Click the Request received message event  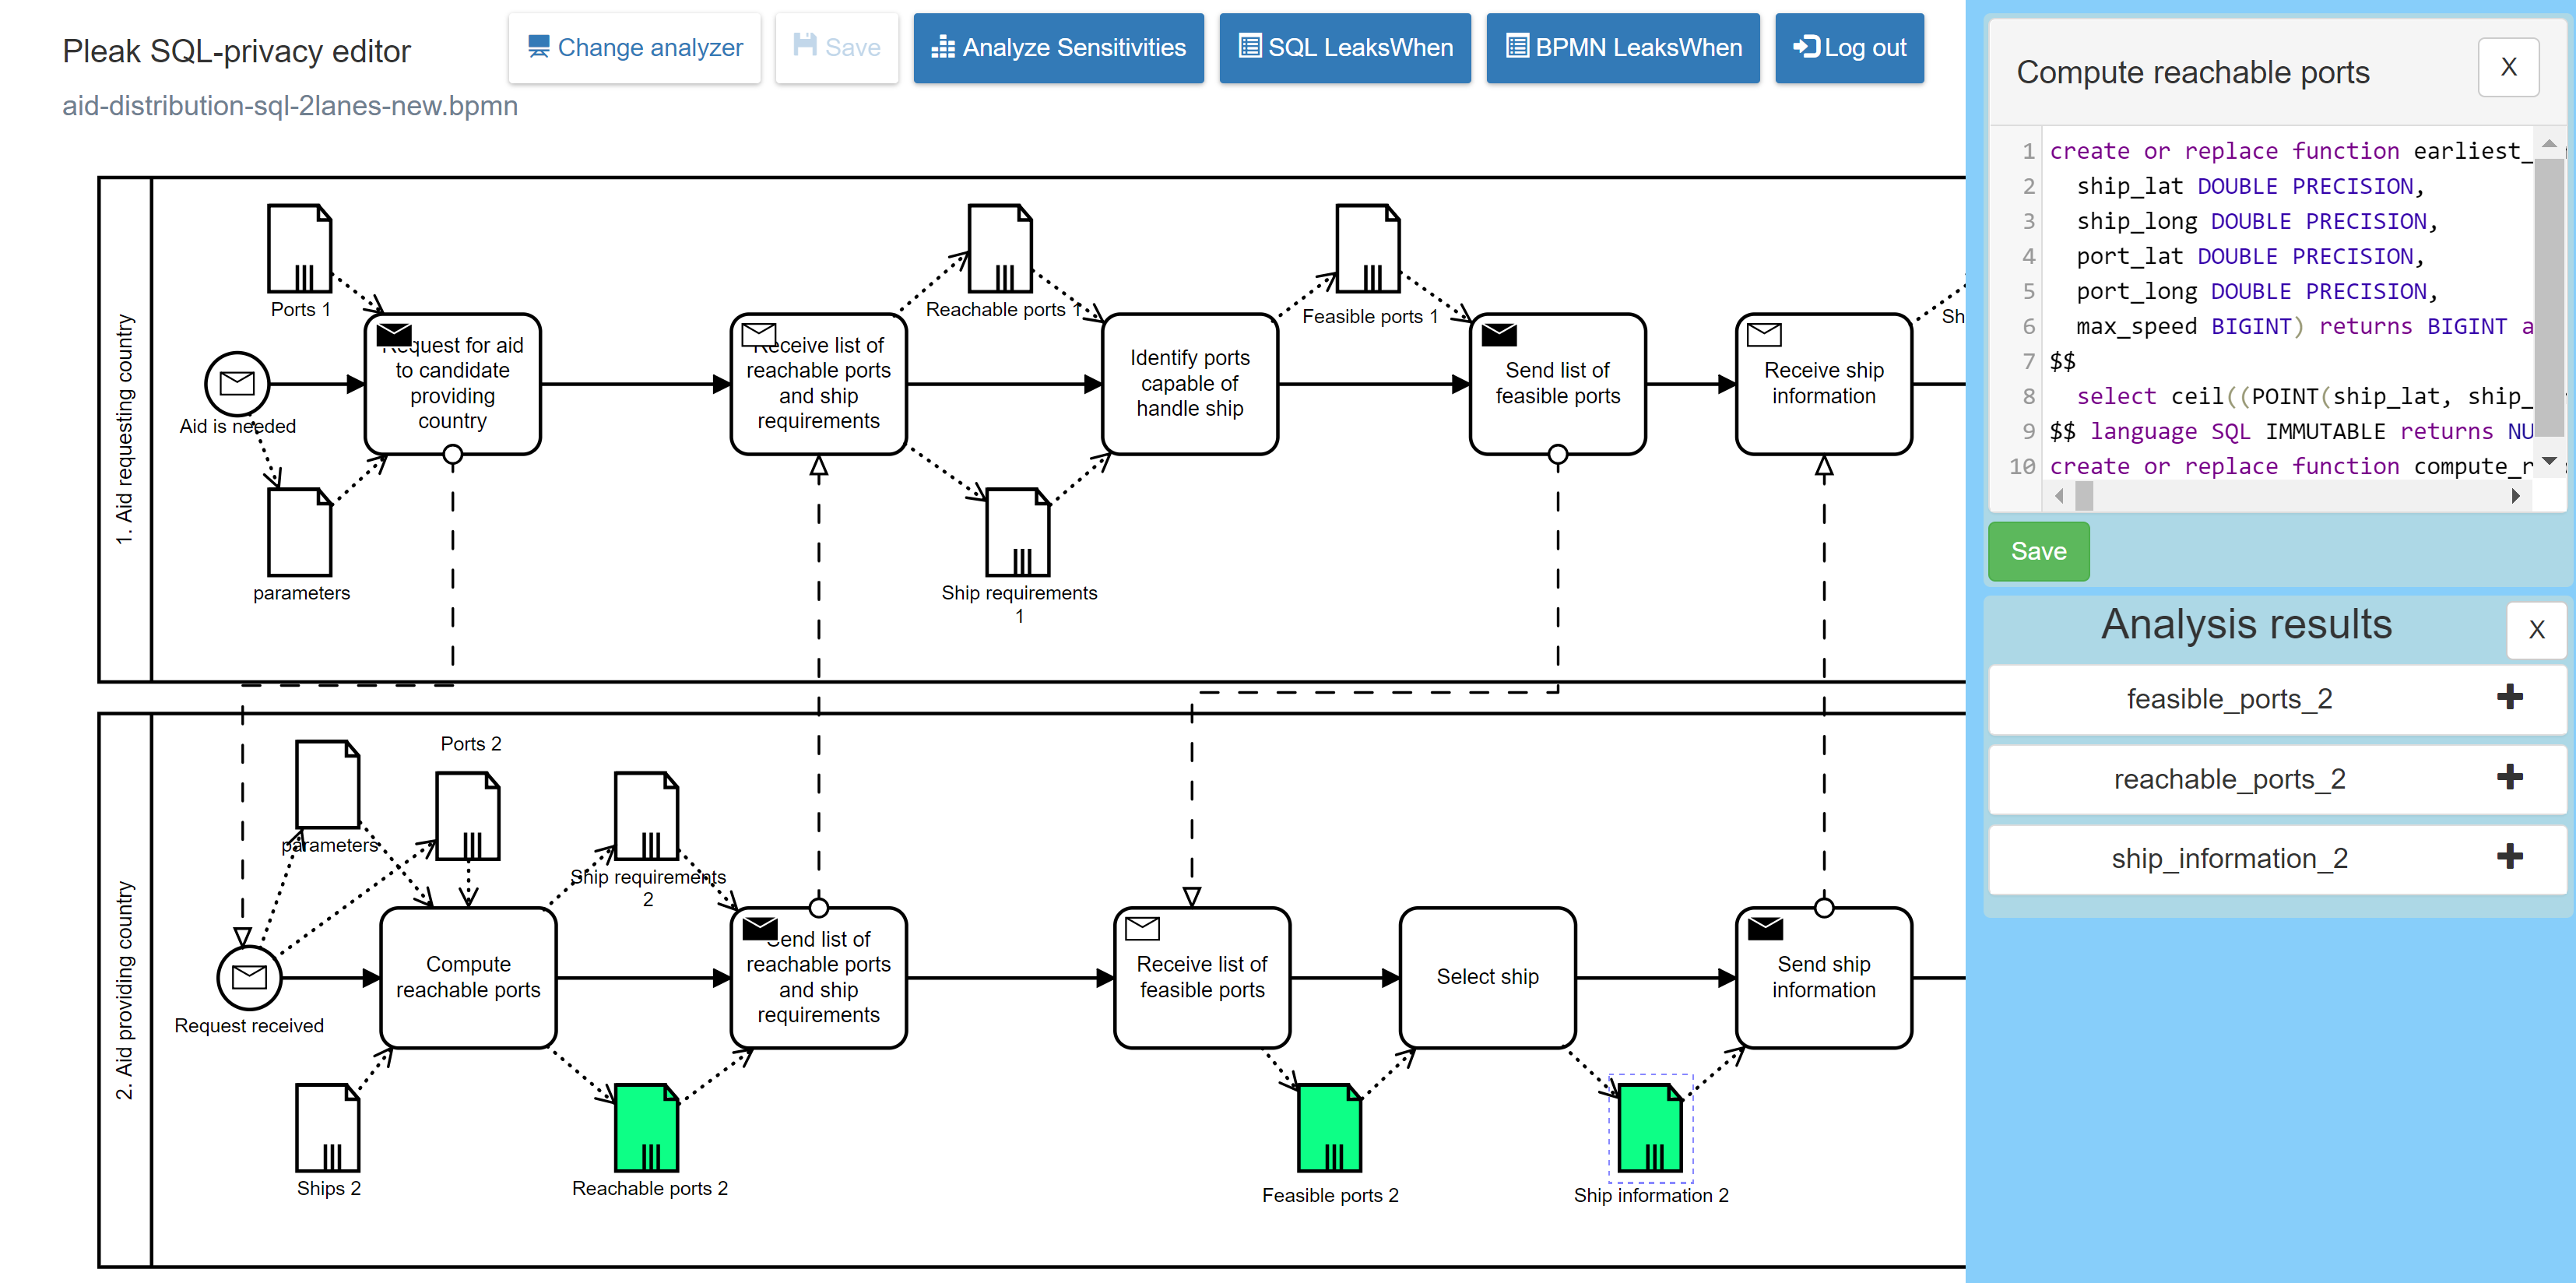(x=249, y=977)
